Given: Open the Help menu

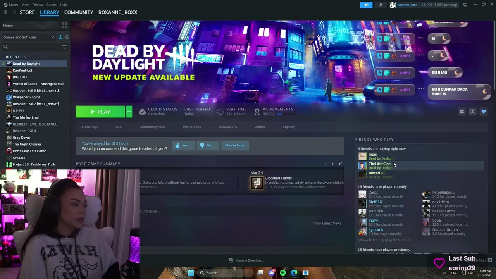Looking at the screenshot, I should [x=64, y=5].
